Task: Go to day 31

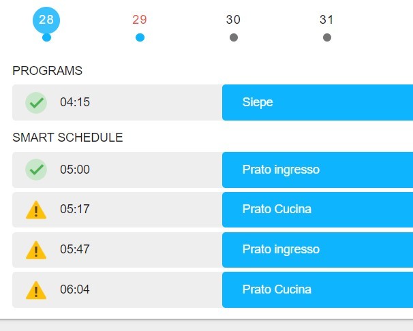Action: (326, 20)
